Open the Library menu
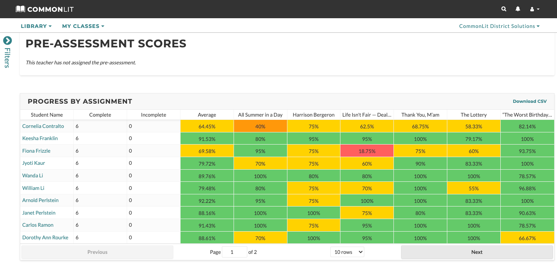This screenshot has width=557, height=264. (x=36, y=26)
